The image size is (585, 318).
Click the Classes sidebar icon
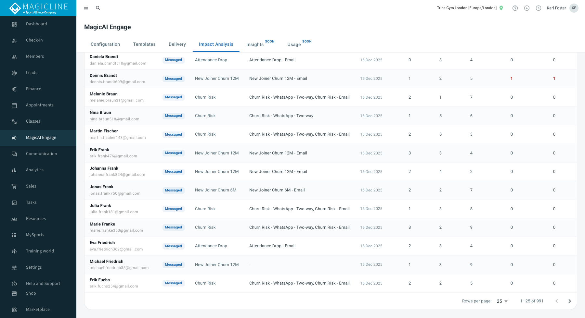[x=14, y=121]
